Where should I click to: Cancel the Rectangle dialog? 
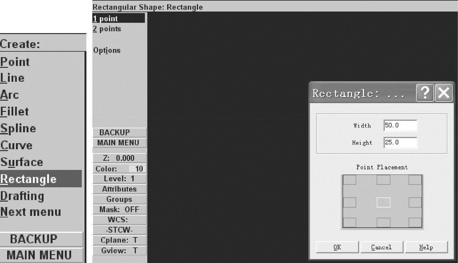point(382,247)
